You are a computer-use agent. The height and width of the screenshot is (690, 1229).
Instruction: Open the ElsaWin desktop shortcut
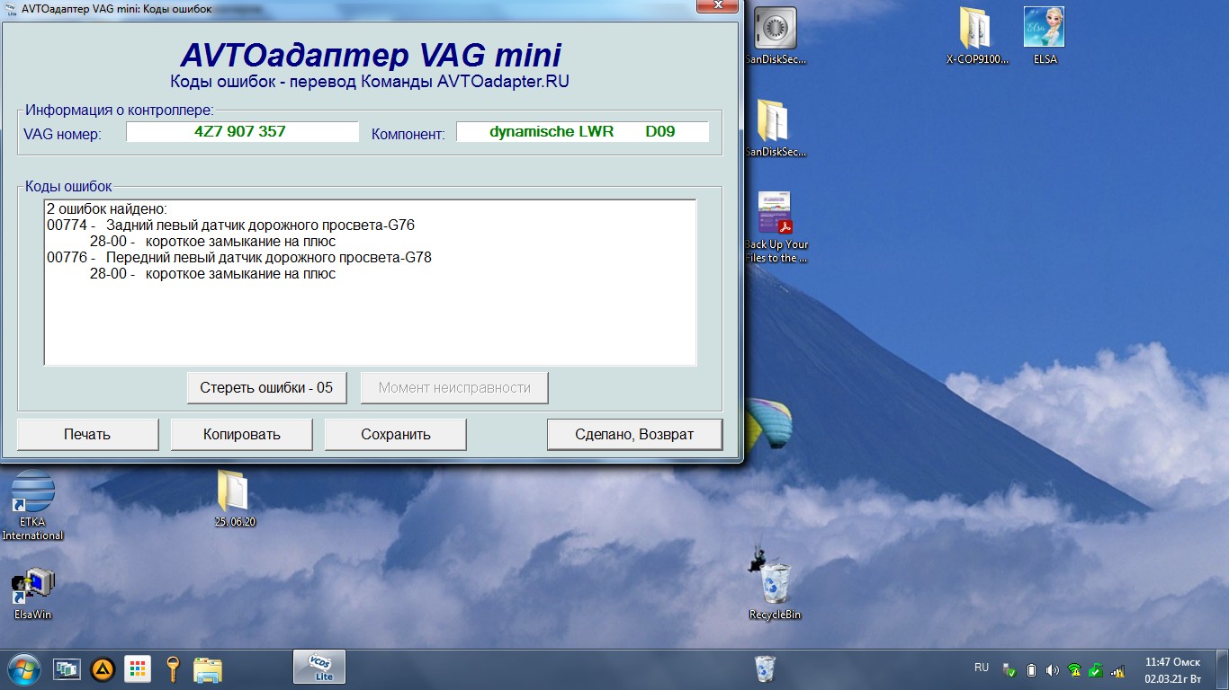(x=33, y=593)
